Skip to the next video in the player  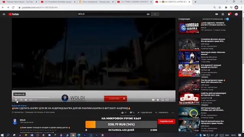[x=21, y=100]
